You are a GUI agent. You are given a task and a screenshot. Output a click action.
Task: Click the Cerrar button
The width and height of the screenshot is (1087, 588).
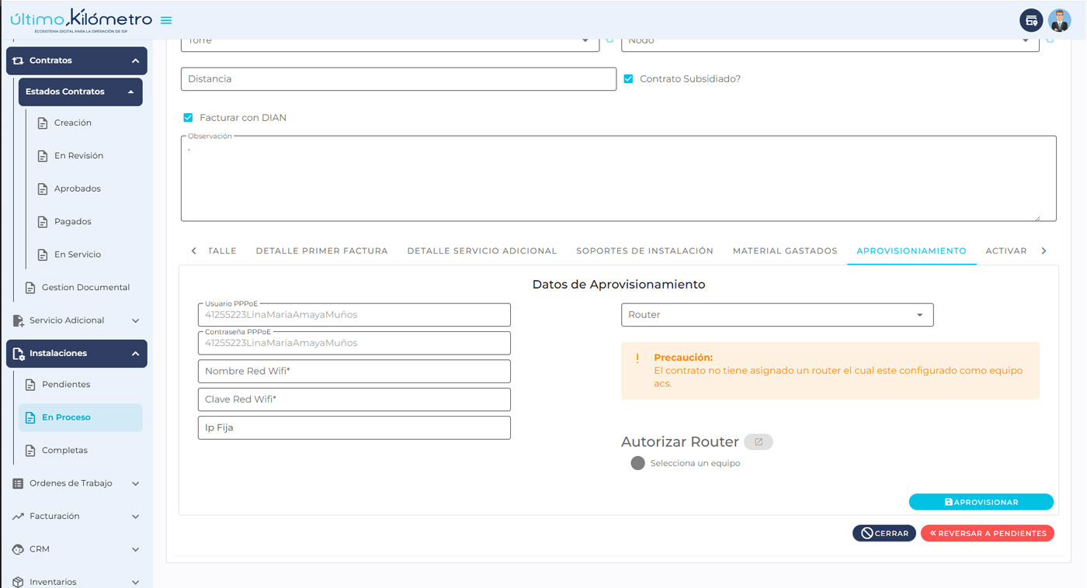(x=884, y=534)
